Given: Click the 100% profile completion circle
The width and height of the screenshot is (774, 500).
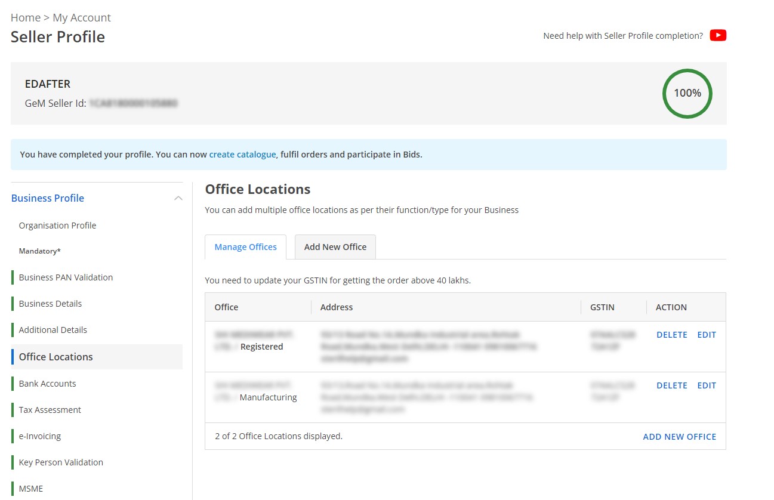Looking at the screenshot, I should coord(687,93).
